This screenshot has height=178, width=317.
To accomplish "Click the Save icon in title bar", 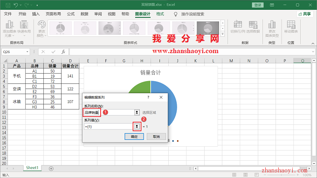I will (7, 5).
